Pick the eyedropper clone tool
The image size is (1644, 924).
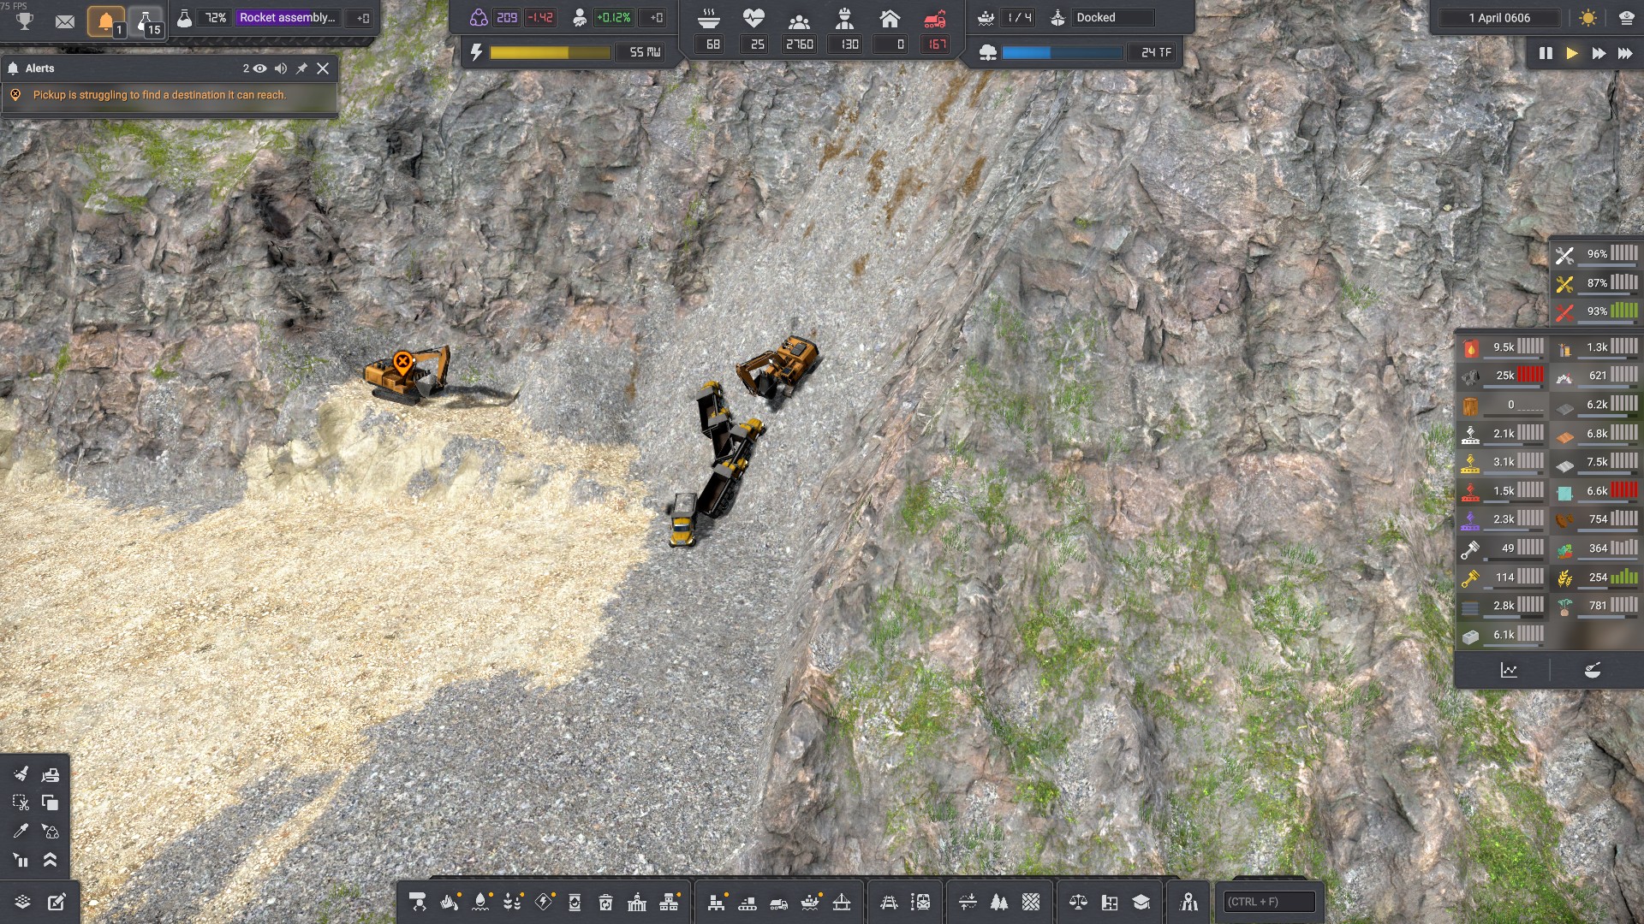click(21, 831)
